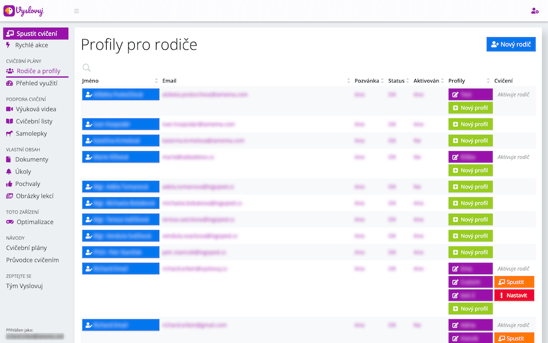This screenshot has width=548, height=343.
Task: Click the first orange Spustit button
Action: click(x=514, y=282)
